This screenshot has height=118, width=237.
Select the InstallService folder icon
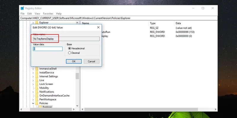[37, 73]
